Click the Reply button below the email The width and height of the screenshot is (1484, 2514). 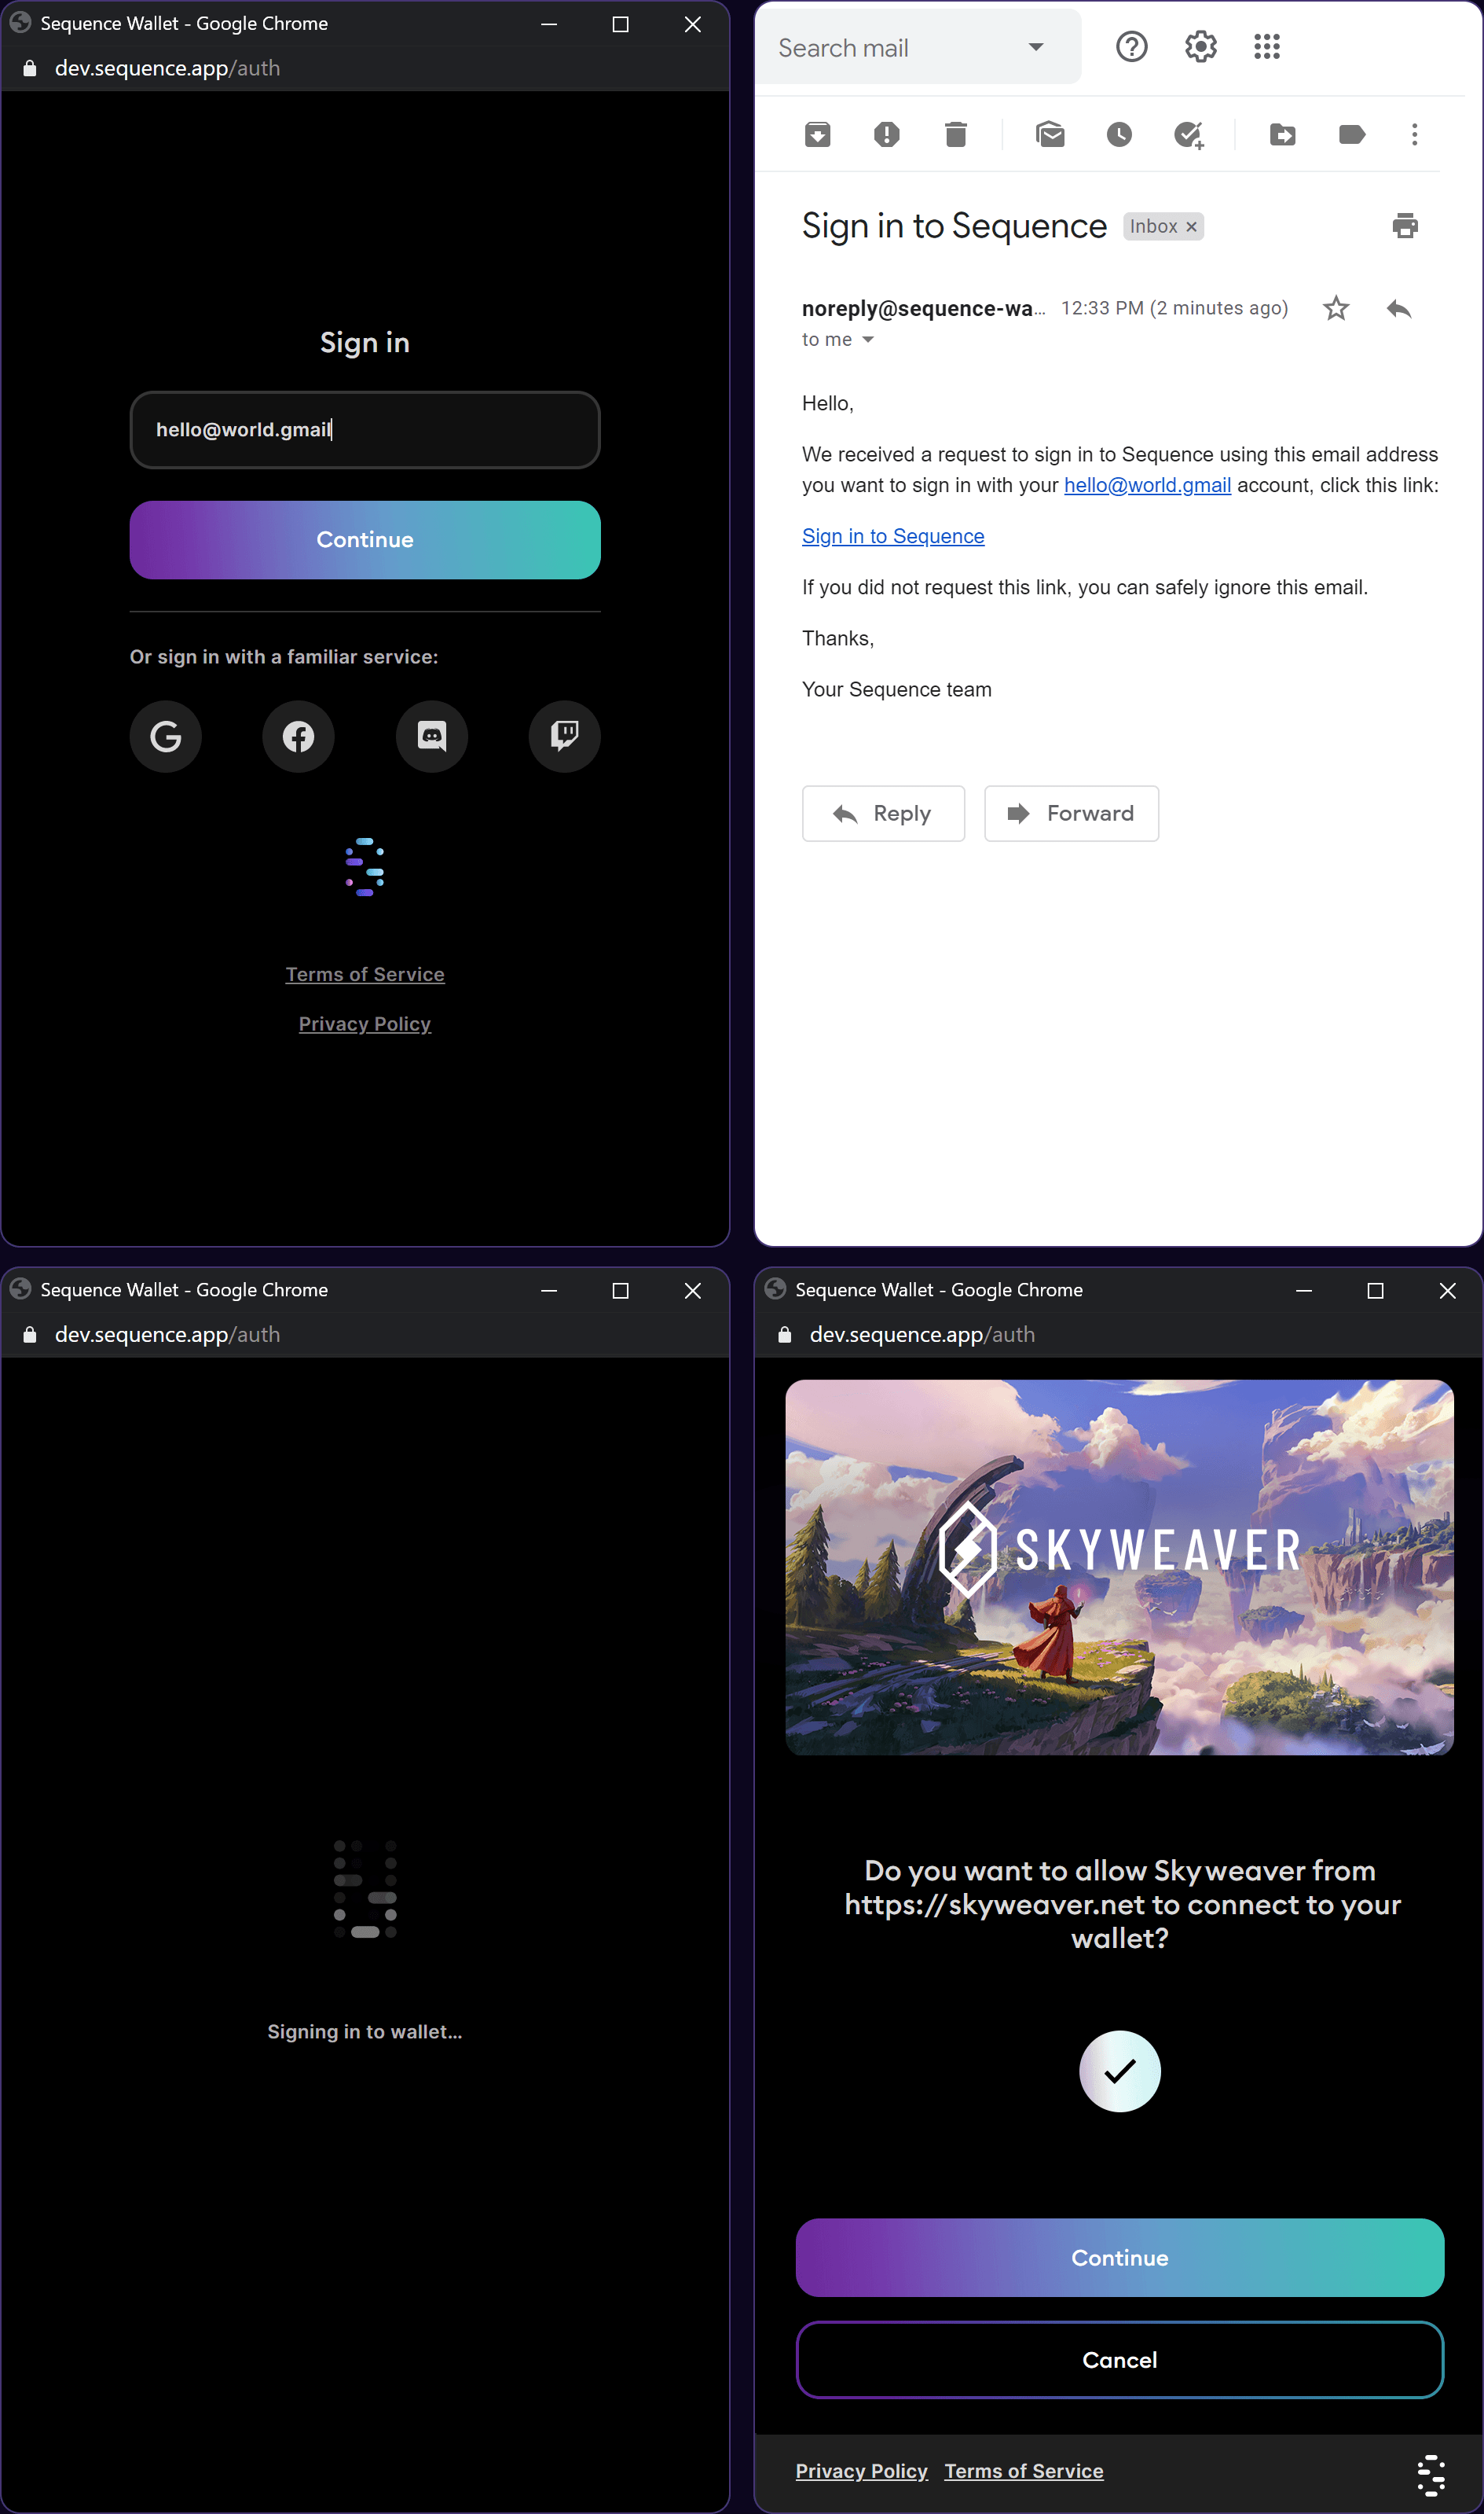coord(883,814)
